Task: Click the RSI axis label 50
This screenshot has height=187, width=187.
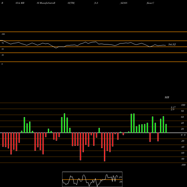Action: click(3, 49)
